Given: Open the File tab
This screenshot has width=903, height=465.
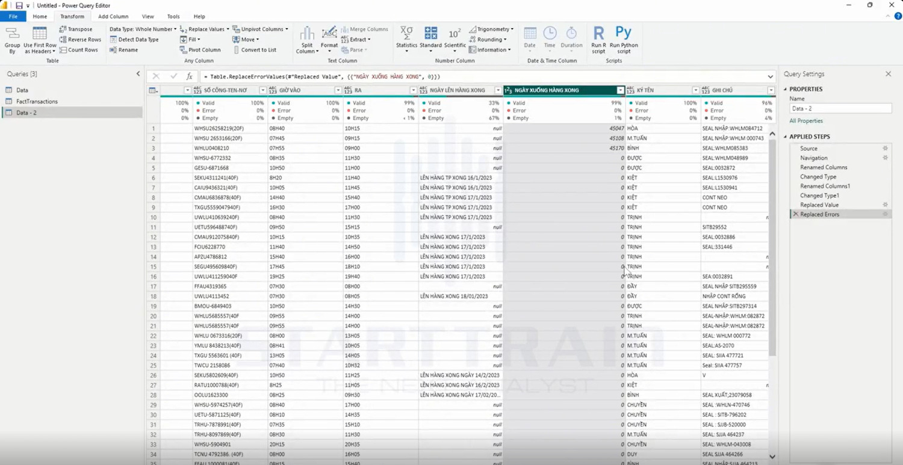Looking at the screenshot, I should click(x=13, y=16).
